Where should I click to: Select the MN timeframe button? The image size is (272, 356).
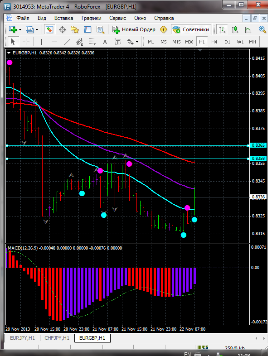pyautogui.click(x=253, y=42)
